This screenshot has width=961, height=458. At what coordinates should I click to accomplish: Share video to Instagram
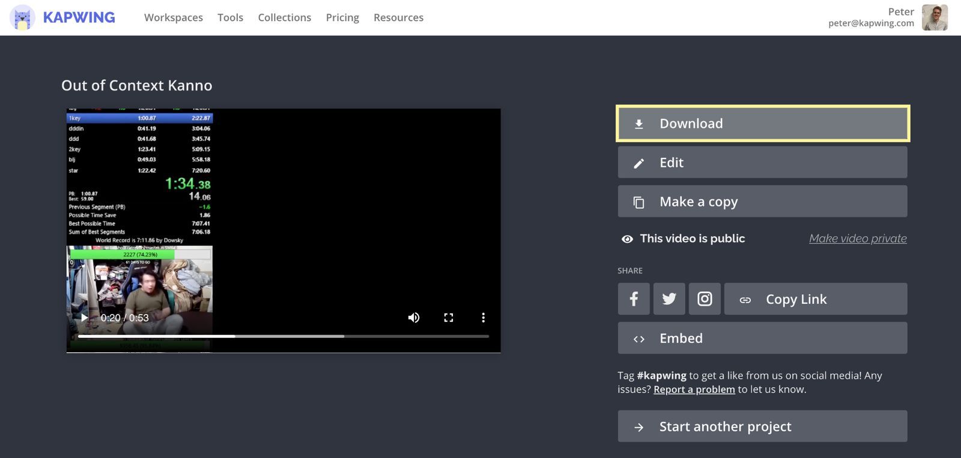click(x=705, y=299)
